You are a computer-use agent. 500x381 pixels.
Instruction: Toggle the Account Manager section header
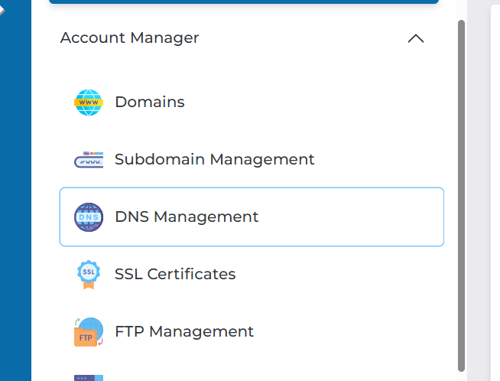coord(130,38)
